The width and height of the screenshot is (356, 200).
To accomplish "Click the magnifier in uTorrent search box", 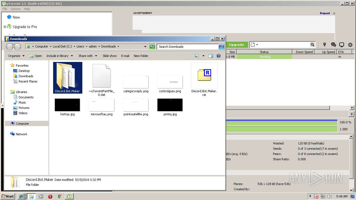I will pos(312,45).
